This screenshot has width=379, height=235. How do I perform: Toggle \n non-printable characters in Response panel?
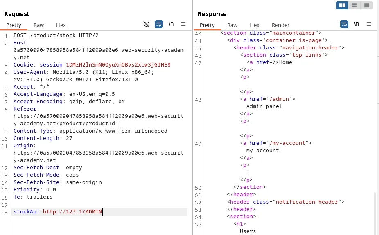[x=356, y=24]
